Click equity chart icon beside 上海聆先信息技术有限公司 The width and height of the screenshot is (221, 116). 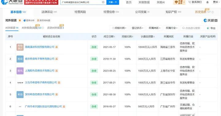click(56, 71)
